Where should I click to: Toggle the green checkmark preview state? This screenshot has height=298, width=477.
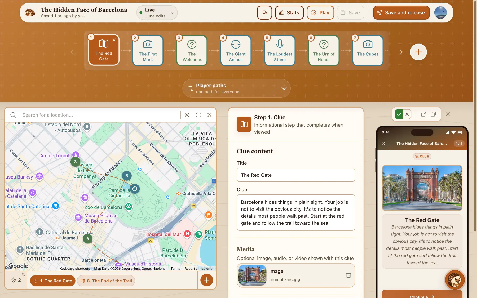pyautogui.click(x=399, y=114)
